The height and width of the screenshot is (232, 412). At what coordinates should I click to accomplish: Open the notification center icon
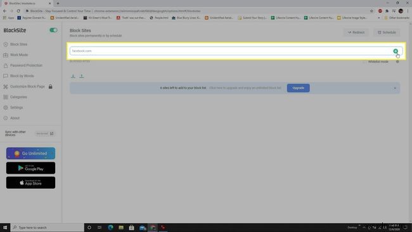406,228
